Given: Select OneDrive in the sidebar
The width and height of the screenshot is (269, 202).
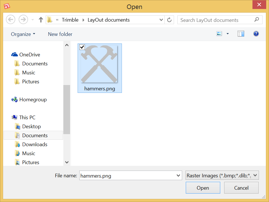Looking at the screenshot, I should click(x=29, y=54).
